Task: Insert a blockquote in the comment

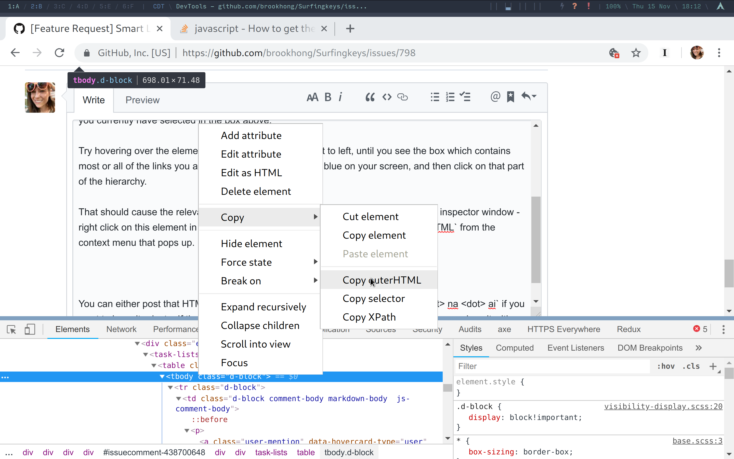Action: click(x=370, y=97)
